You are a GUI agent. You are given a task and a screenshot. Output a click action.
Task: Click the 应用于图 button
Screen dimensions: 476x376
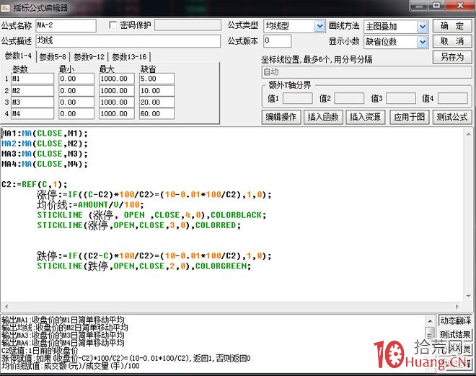pos(409,117)
